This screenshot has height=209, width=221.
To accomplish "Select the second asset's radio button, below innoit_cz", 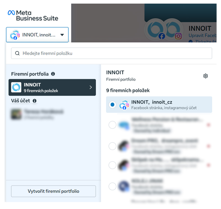I will [x=112, y=125].
